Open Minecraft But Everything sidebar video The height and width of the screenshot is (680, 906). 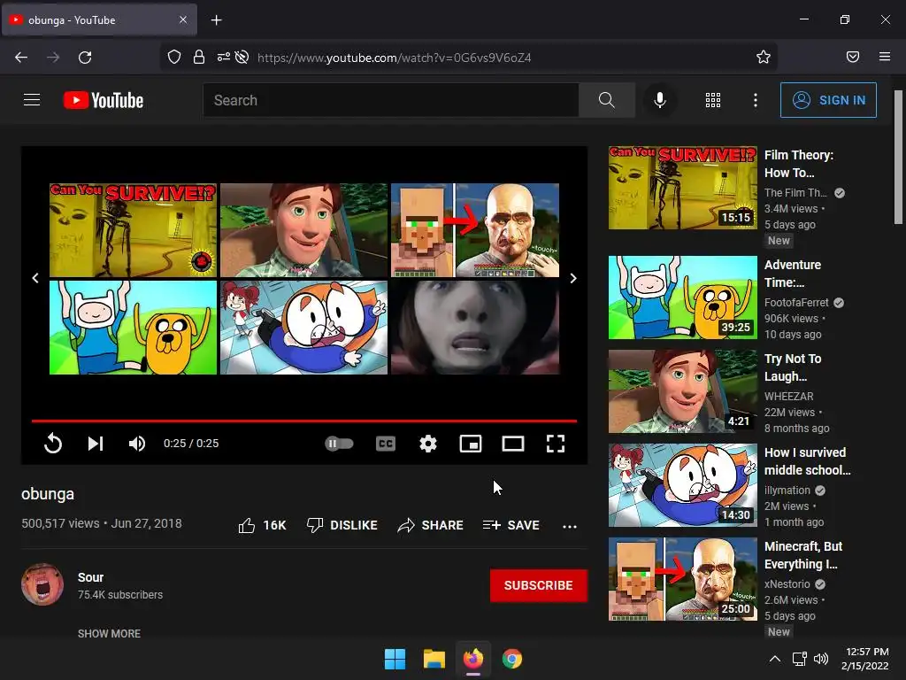682,579
